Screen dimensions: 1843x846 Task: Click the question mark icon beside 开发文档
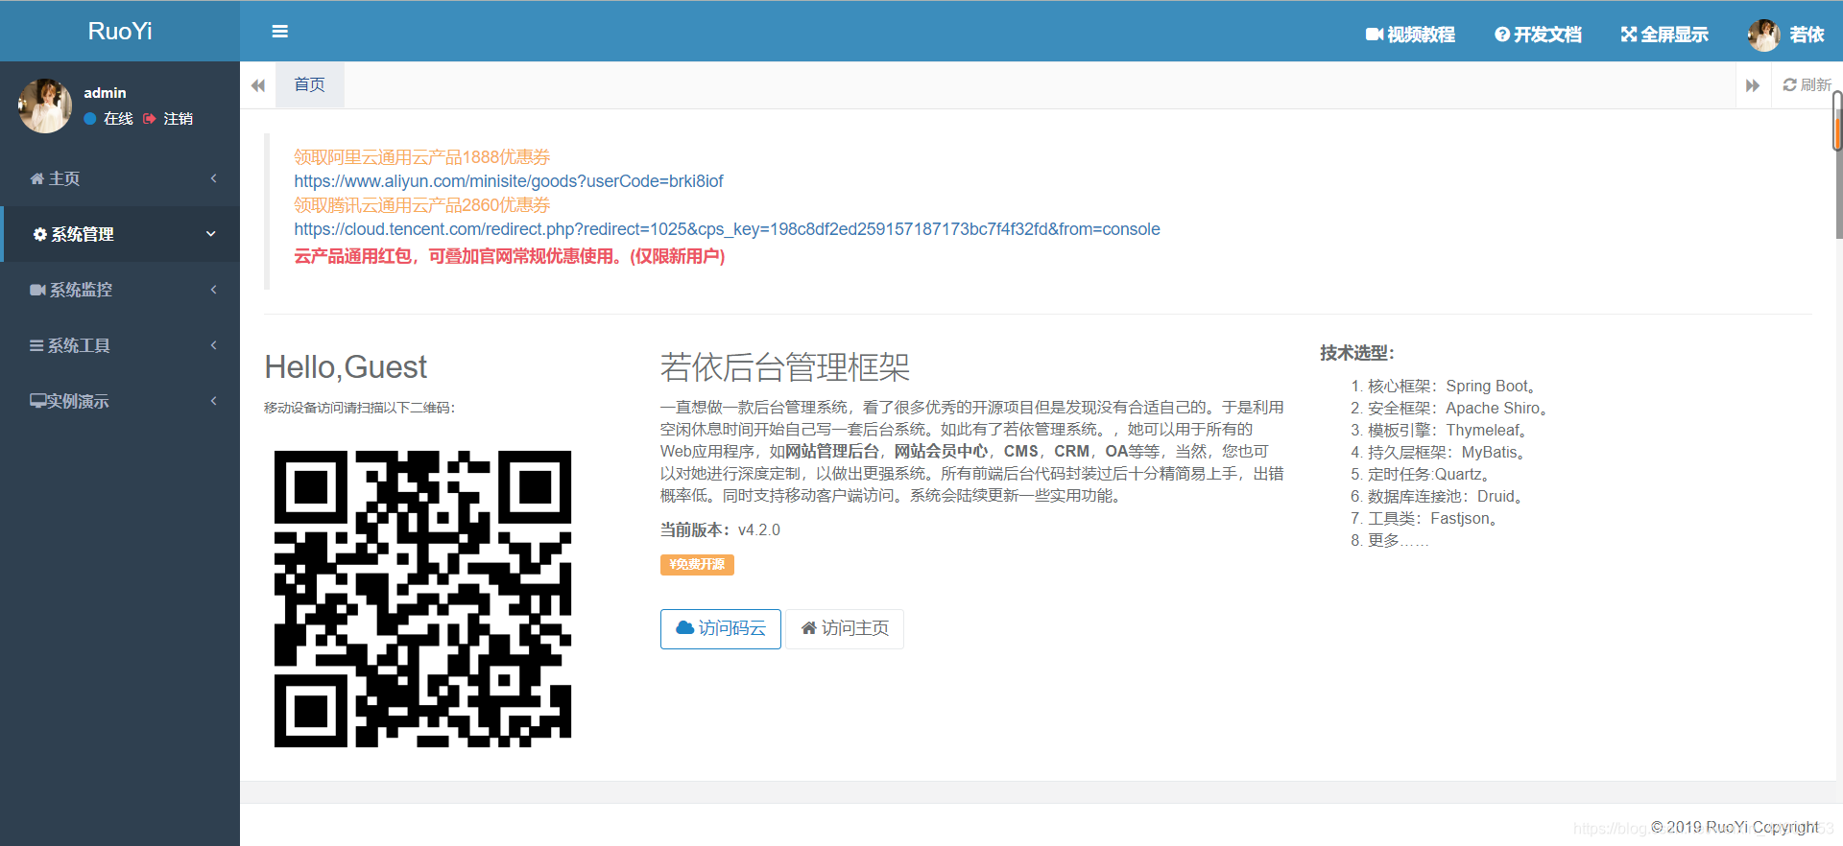pyautogui.click(x=1502, y=35)
